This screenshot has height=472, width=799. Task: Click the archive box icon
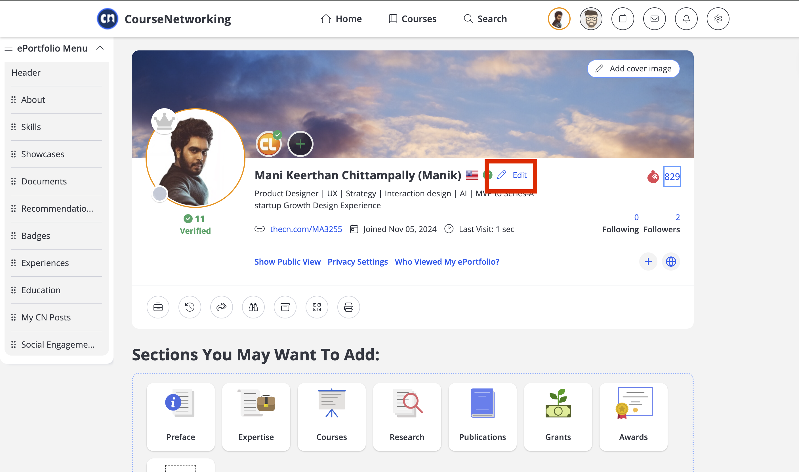pos(285,307)
